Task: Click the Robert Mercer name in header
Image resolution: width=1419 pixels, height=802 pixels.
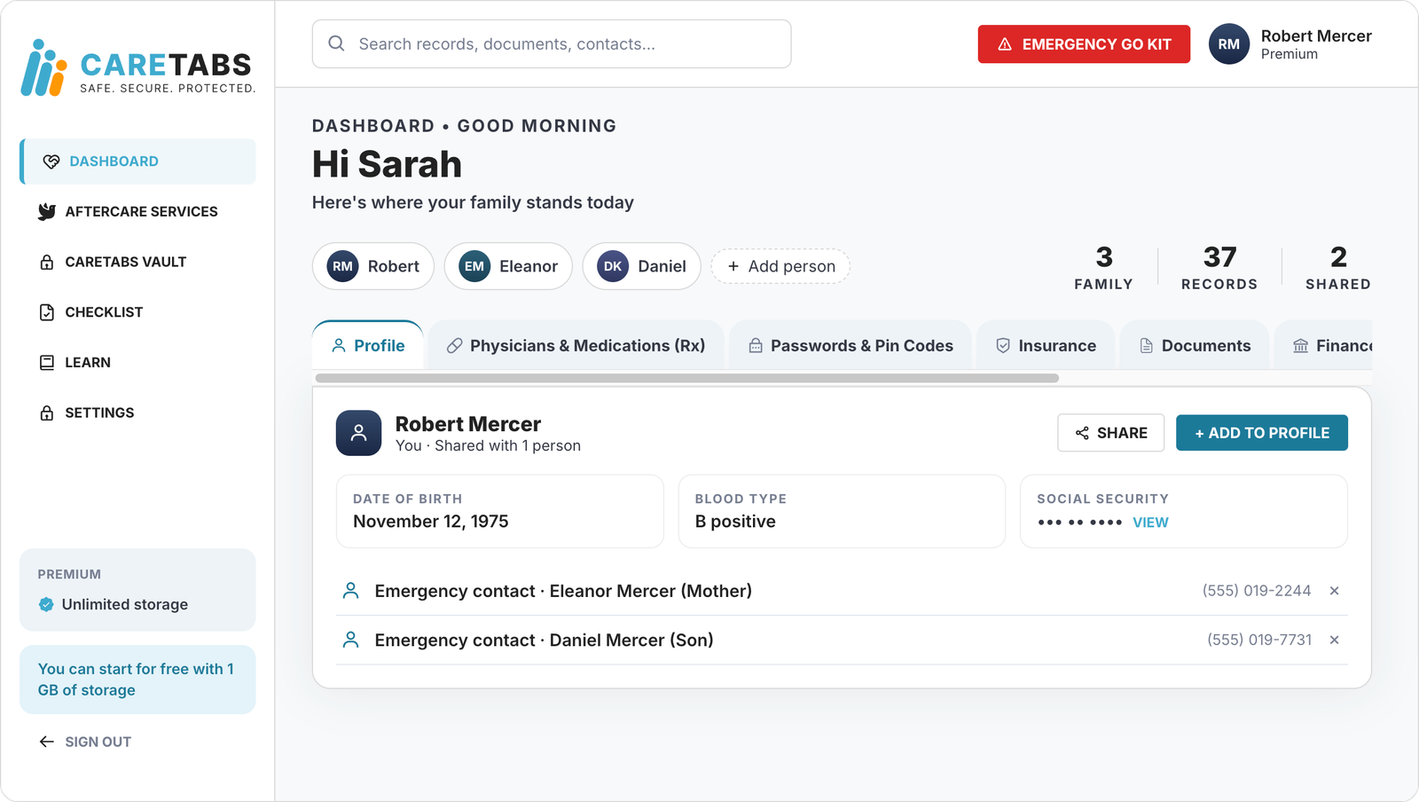Action: [x=1316, y=35]
